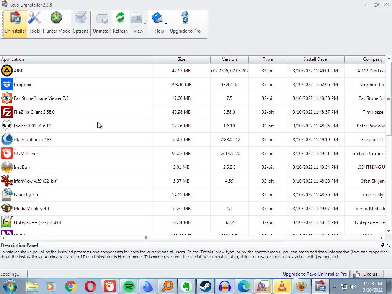Expand the Help dropdown arrow
The width and height of the screenshot is (392, 294).
point(166,24)
